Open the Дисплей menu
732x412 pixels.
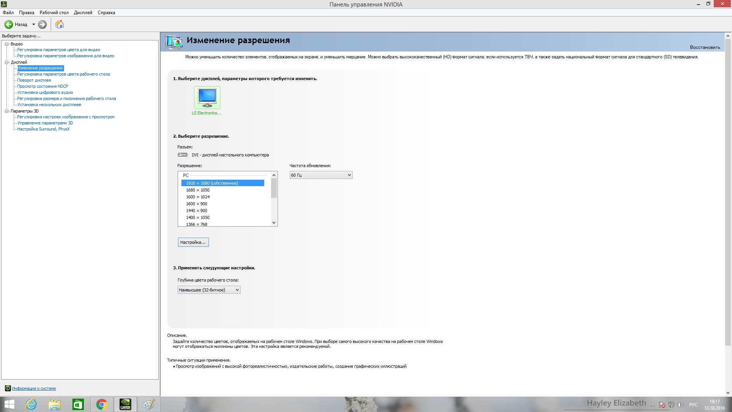[x=83, y=13]
